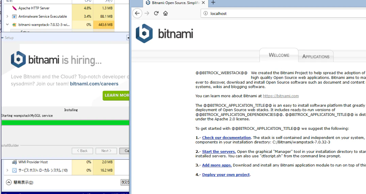Click the Setup window title text
Viewport: 366px width, 194px height.
(9, 38)
